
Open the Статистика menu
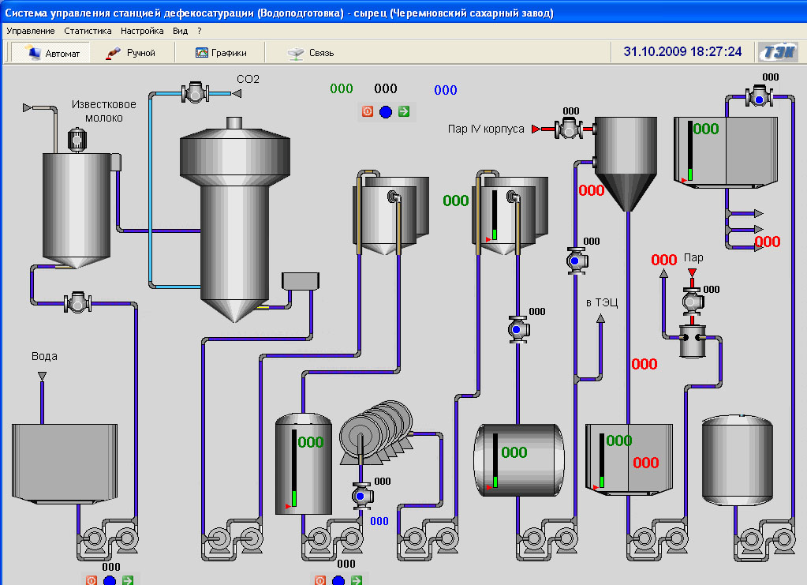88,31
